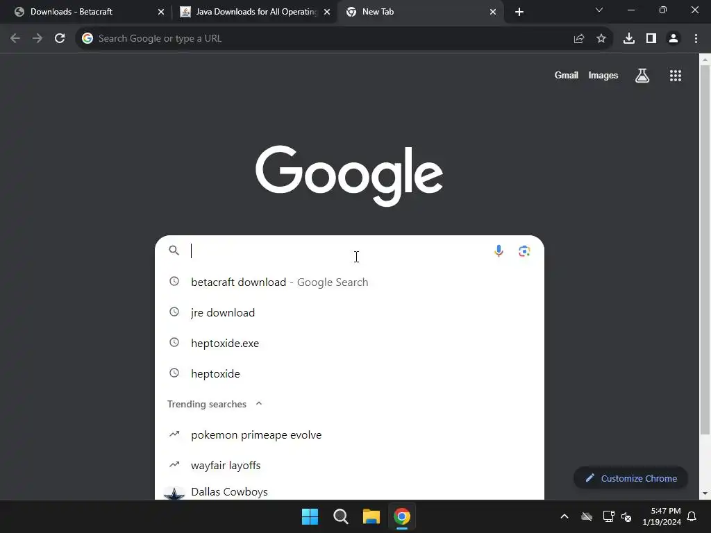The image size is (711, 533).
Task: Click the address bar URL field
Action: (x=331, y=39)
